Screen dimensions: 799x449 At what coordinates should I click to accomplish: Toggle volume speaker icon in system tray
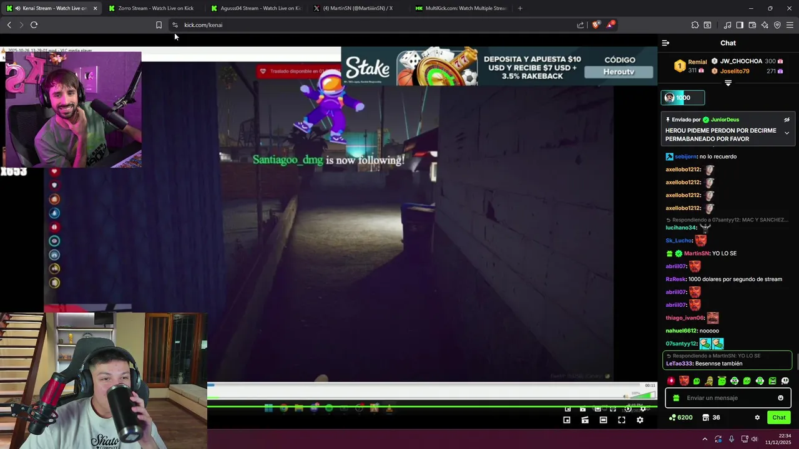(755, 440)
